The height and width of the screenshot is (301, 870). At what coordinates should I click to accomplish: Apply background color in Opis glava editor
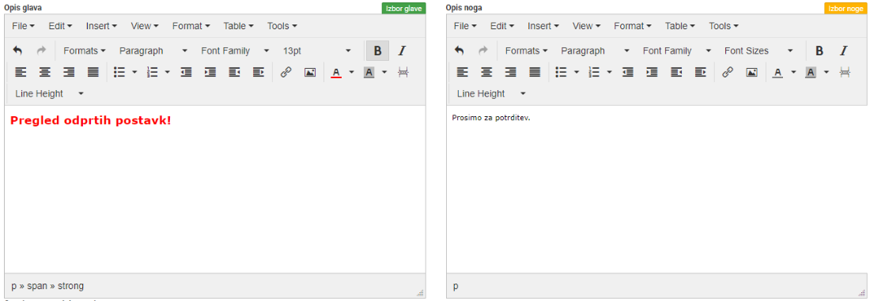click(x=369, y=72)
